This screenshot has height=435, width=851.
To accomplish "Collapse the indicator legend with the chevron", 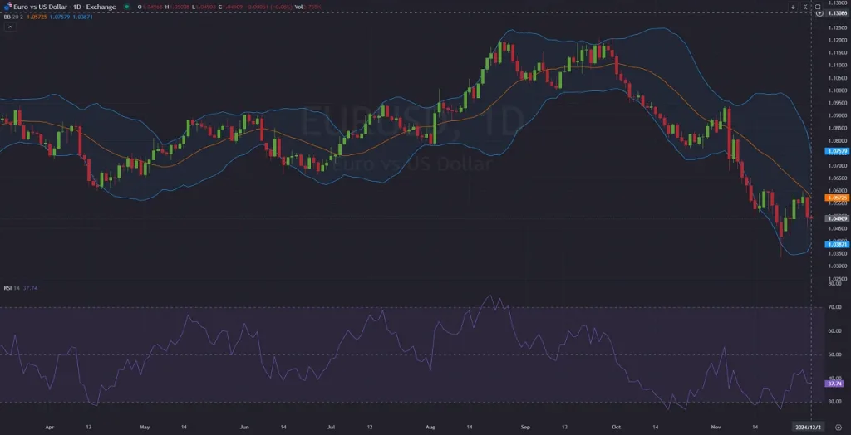I will (x=11, y=27).
